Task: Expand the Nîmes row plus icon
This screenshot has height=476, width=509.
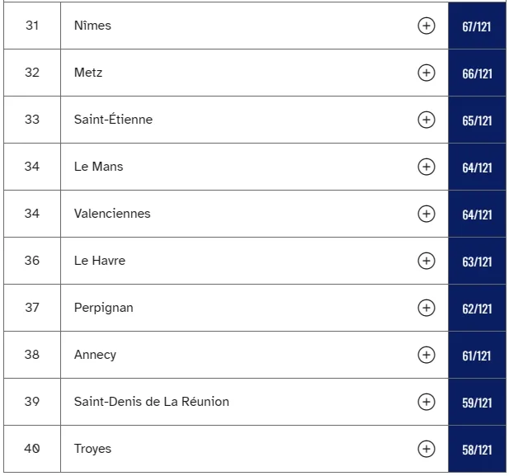Action: click(x=426, y=26)
